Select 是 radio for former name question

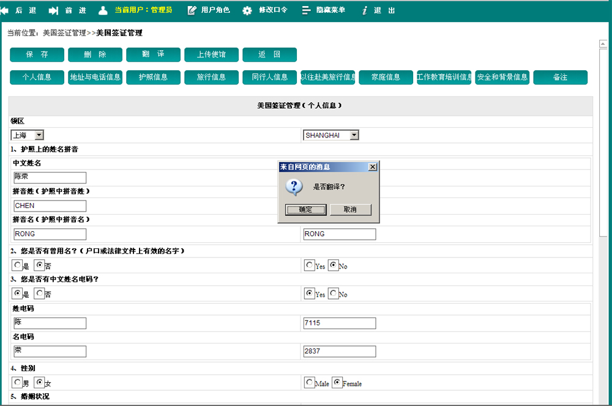coord(17,265)
